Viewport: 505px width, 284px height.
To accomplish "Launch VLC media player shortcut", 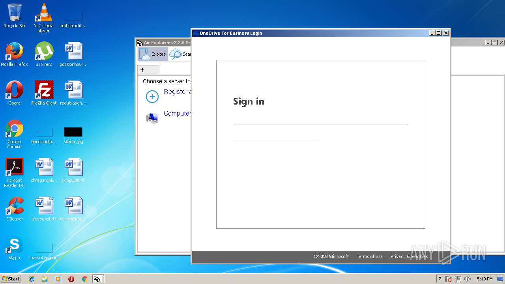I will 43,18.
